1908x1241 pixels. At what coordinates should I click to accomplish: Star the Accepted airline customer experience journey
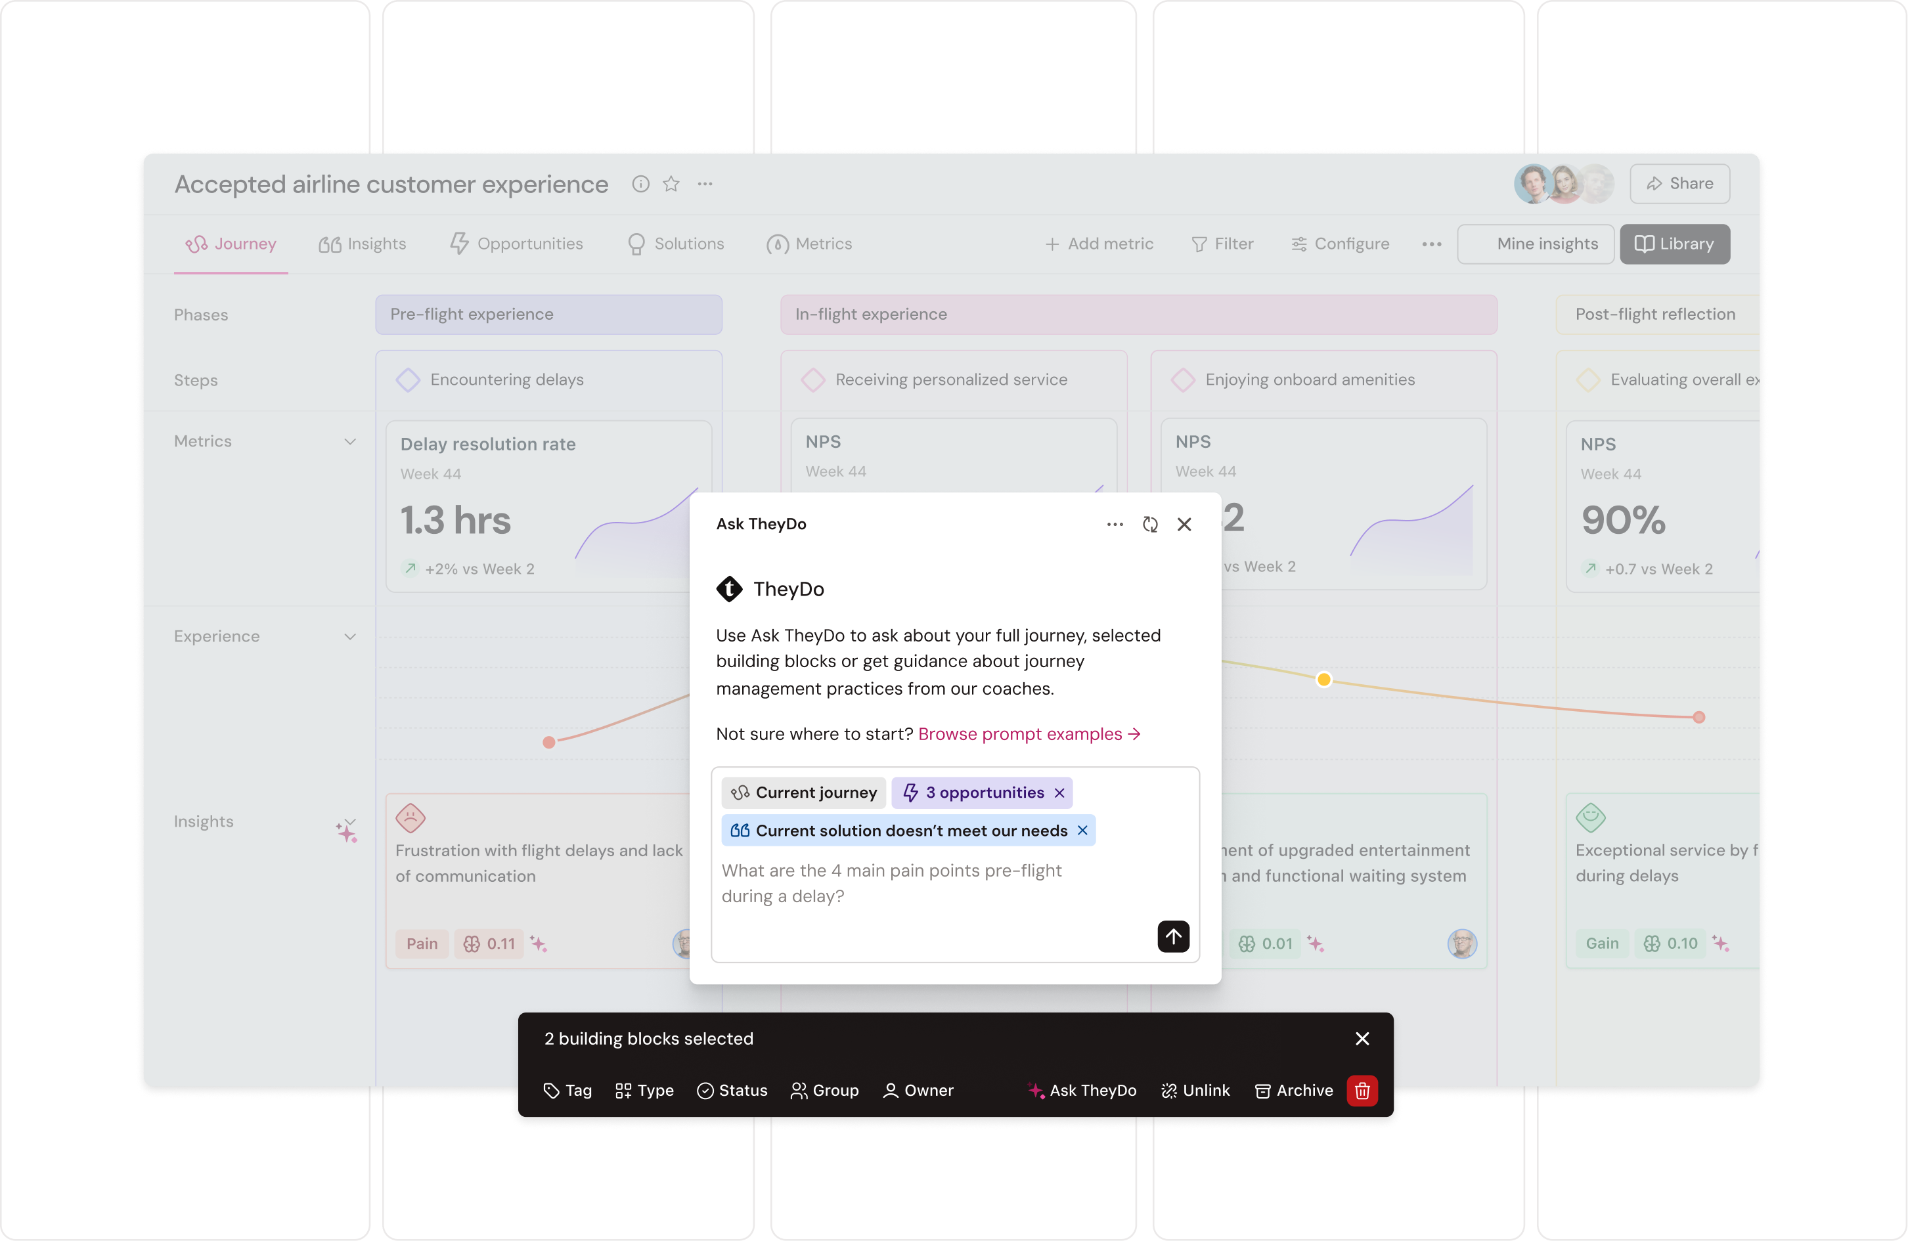(x=672, y=184)
